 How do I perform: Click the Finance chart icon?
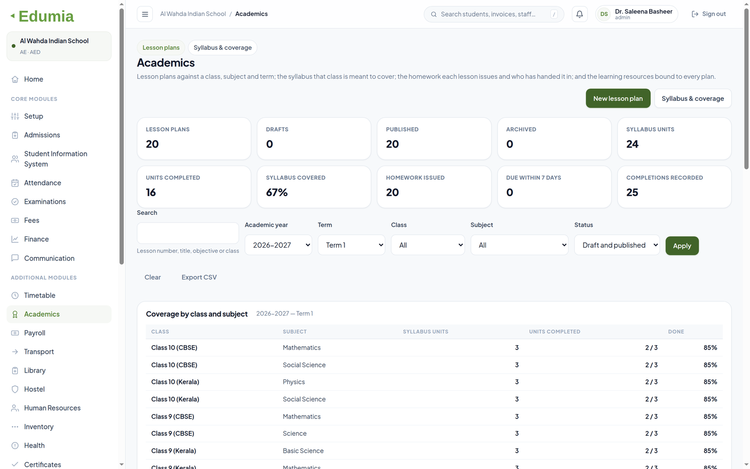[x=15, y=239]
